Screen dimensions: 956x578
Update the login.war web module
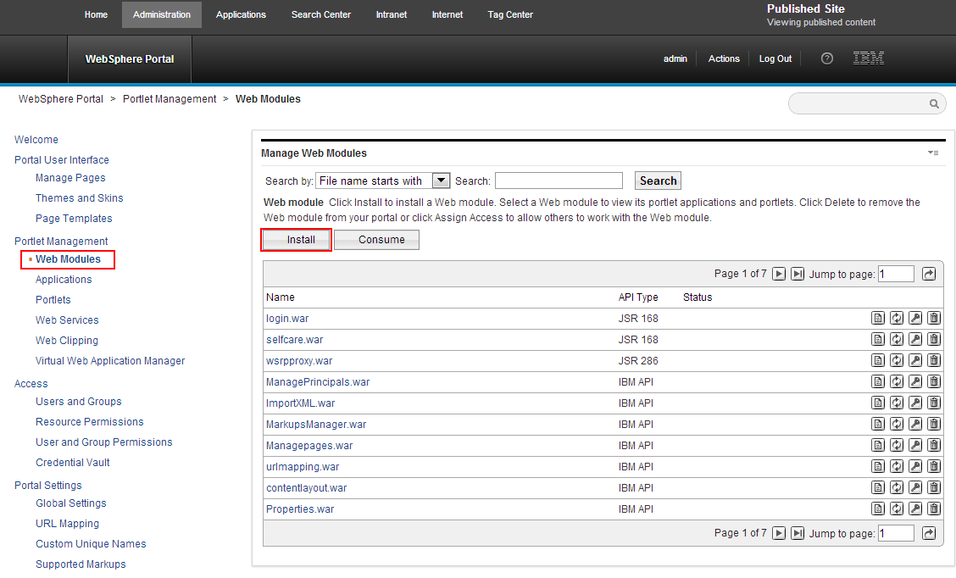(897, 318)
